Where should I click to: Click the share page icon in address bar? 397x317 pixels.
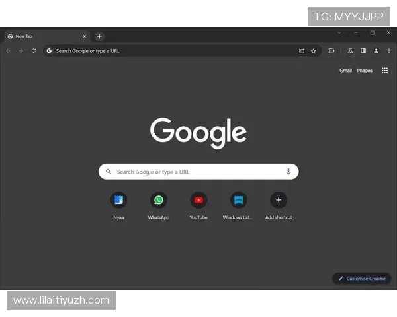pyautogui.click(x=302, y=51)
